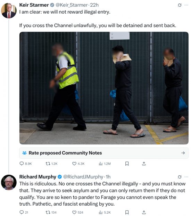Expand Community Notes arrow
The height and width of the screenshot is (216, 191).
pos(183,153)
